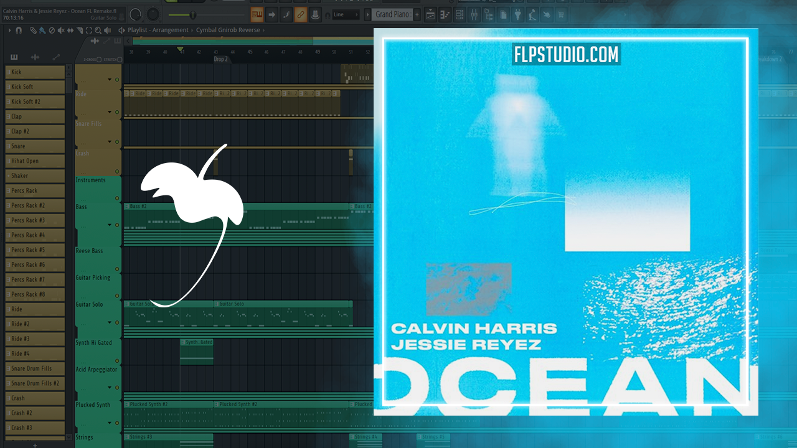
Task: Select the Hihat Open pattern in picker
Action: tap(35, 161)
